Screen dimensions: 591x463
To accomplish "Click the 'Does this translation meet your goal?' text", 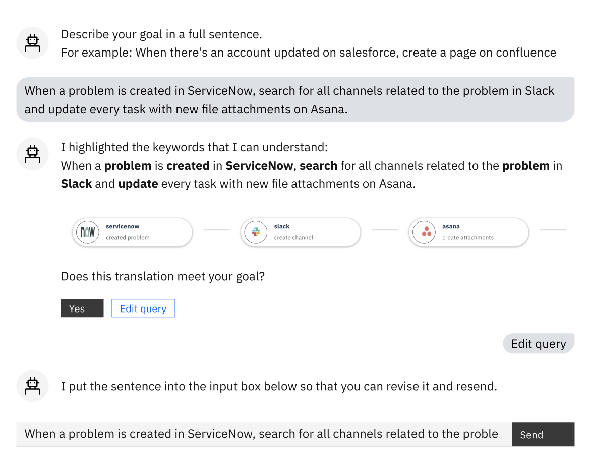I will [162, 277].
